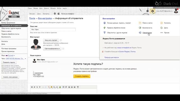This screenshot has width=180, height=101.
Task: Click the yellow 'Создать подпись' button
Action: click(82, 76)
